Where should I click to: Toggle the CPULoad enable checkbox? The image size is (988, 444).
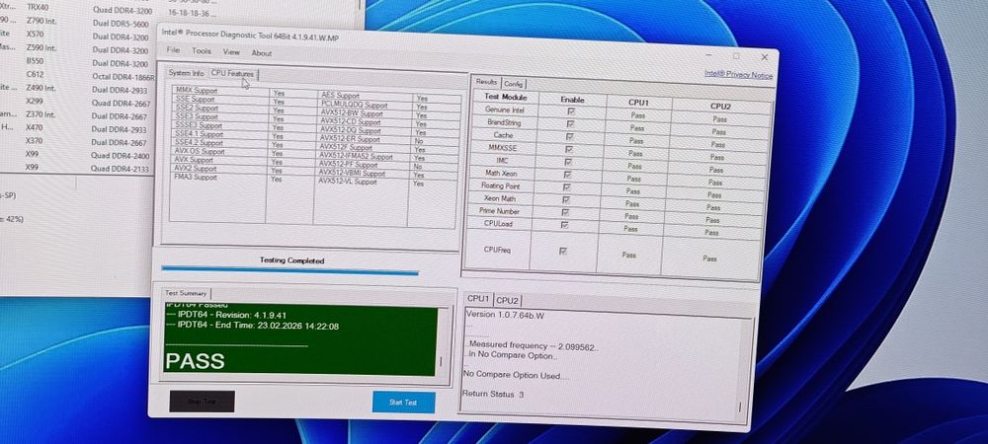[x=565, y=225]
